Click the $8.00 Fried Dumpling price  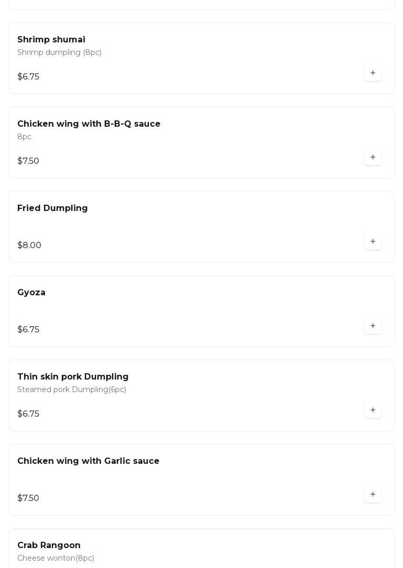tap(29, 246)
